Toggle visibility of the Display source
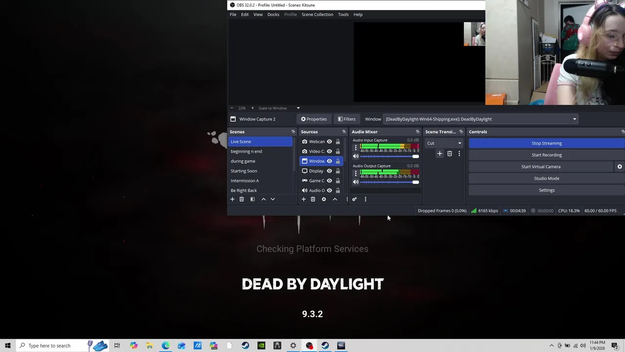Screen dimensions: 625x352 pos(329,171)
